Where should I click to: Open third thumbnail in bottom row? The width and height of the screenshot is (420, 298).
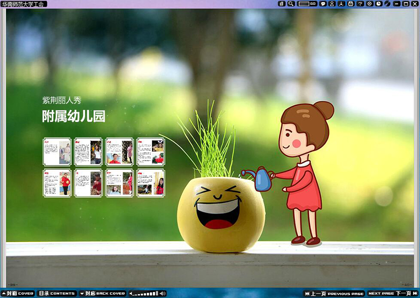[119, 183]
